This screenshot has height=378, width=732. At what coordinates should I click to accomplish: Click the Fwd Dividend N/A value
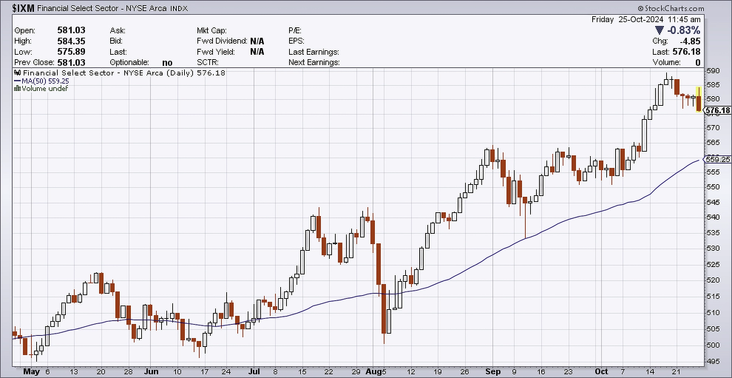[257, 41]
